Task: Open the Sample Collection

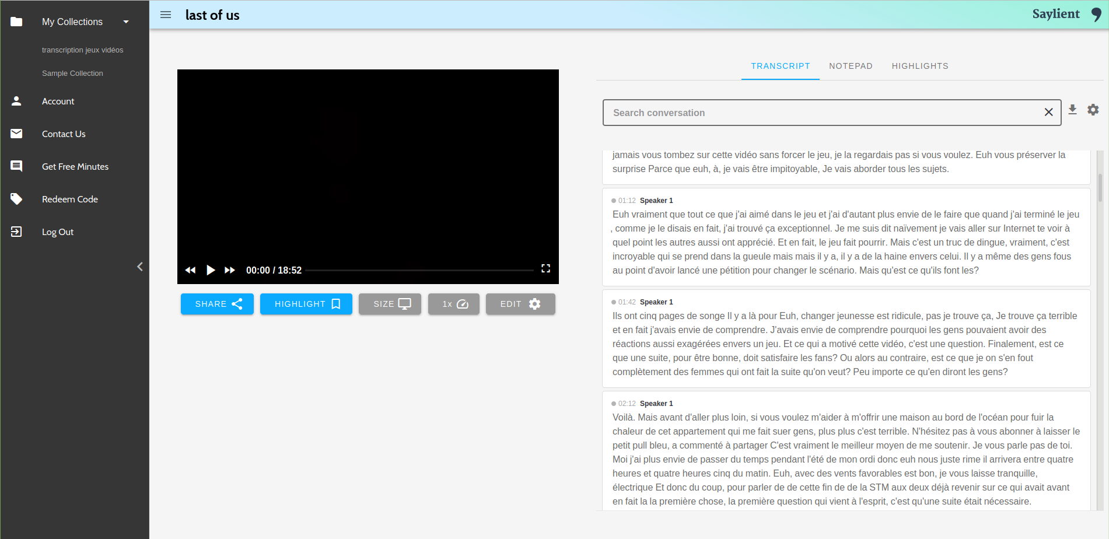Action: (72, 73)
